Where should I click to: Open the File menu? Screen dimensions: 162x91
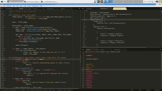[1, 6]
